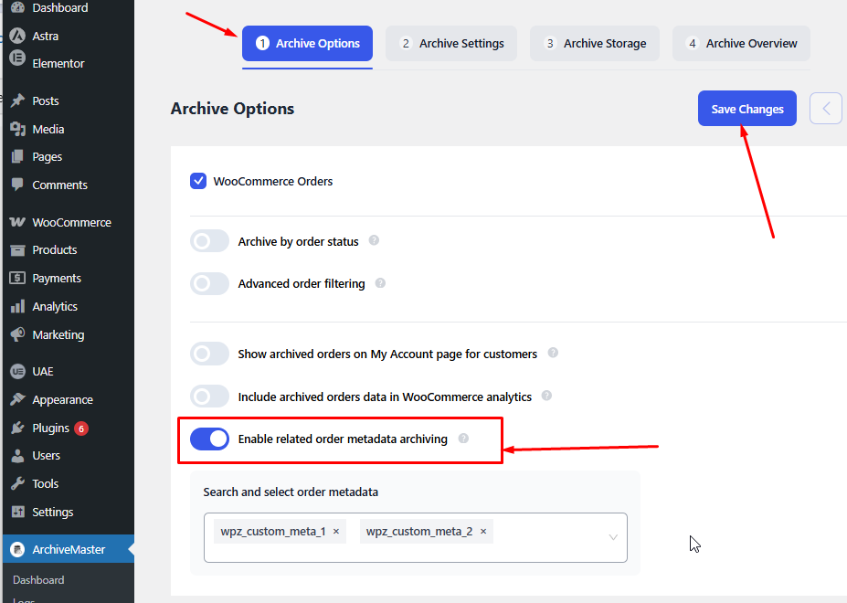Click inside order metadata search field
Viewport: 847px width, 603px height.
point(416,537)
